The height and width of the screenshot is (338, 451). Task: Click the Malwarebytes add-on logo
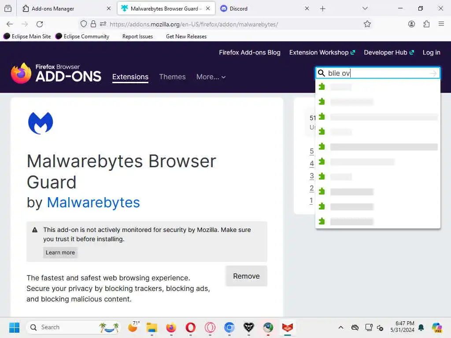(41, 123)
